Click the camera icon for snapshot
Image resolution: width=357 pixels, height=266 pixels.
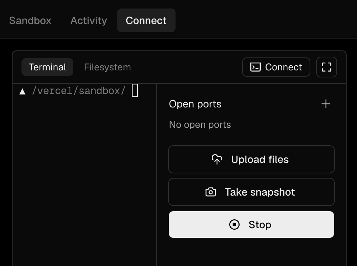[x=211, y=192]
